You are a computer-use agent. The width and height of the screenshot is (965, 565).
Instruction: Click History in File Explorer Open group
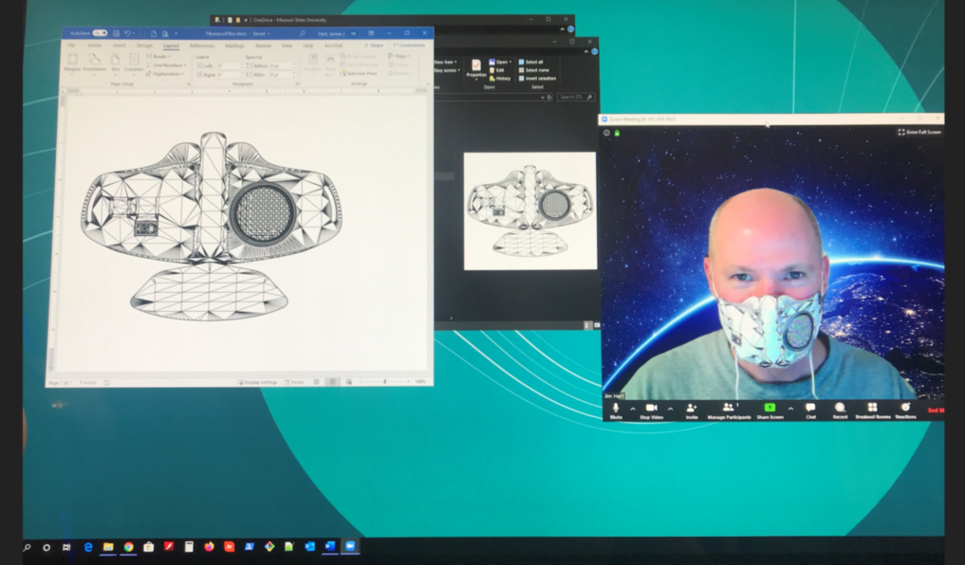click(500, 79)
